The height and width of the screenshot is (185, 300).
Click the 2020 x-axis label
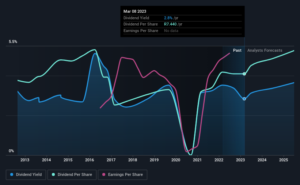176,160
